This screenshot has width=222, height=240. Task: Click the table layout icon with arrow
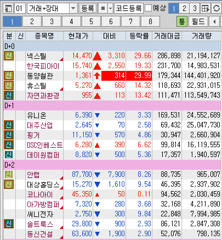pyautogui.click(x=206, y=8)
